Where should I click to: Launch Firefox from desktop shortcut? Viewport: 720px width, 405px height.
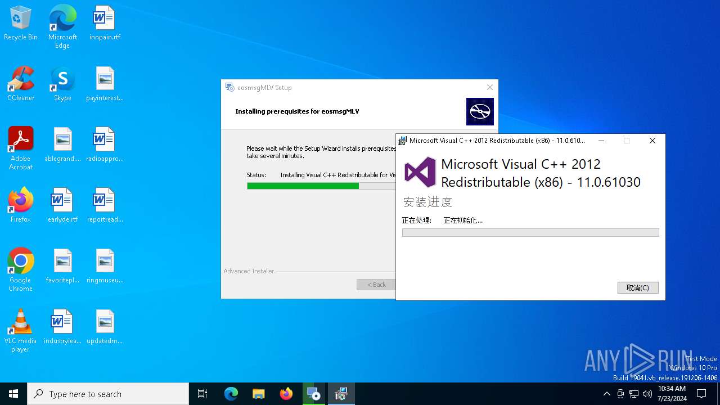click(x=21, y=205)
